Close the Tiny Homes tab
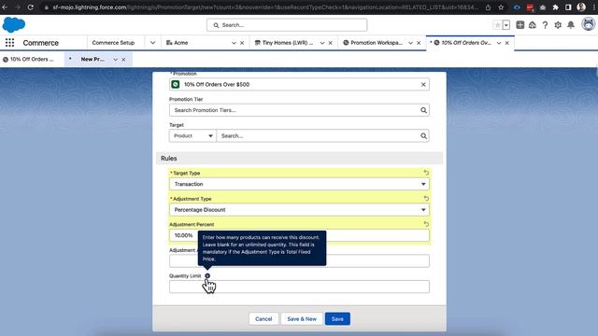Screen dimensions: 598x336 (x=330, y=43)
